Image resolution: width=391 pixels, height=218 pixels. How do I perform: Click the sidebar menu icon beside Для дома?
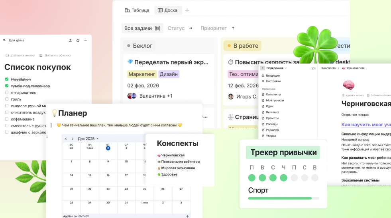tap(4, 40)
